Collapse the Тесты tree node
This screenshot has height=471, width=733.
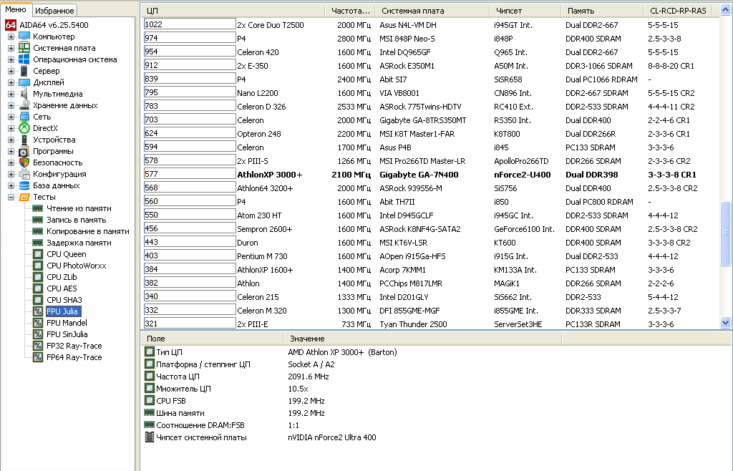click(x=11, y=197)
